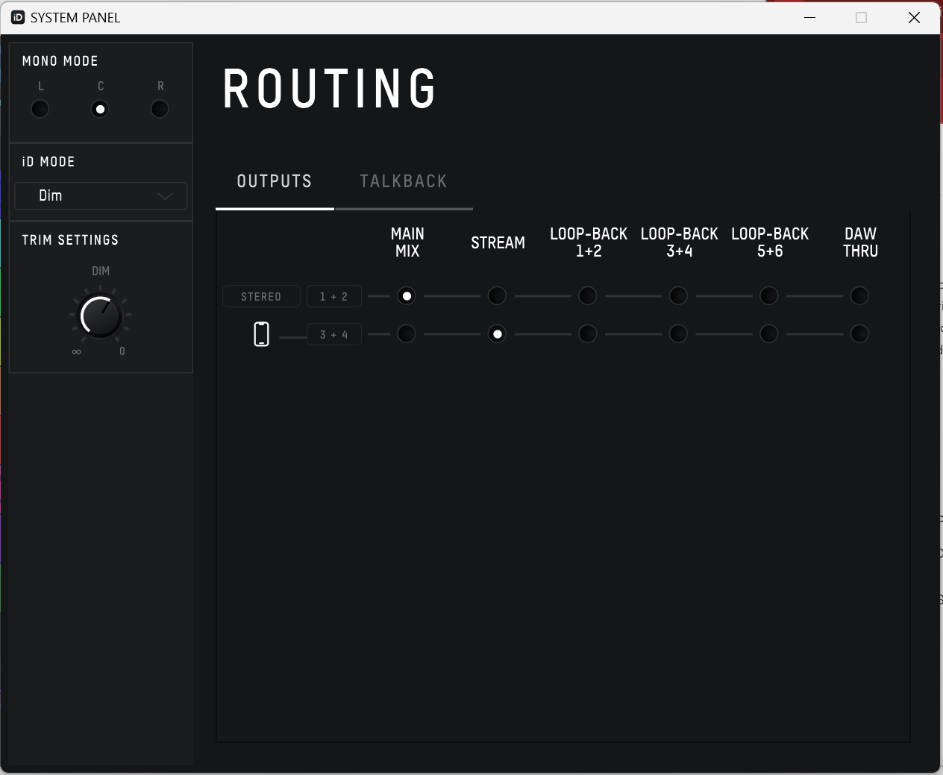Screen dimensions: 943x775
Task: Route output 1 + 2 to Main Mix
Action: pos(407,296)
